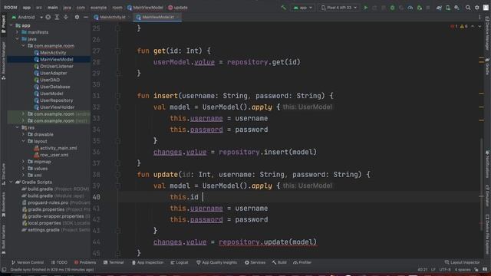This screenshot has height=276, width=491.
Task: Expand the manifests folder
Action: (17, 32)
